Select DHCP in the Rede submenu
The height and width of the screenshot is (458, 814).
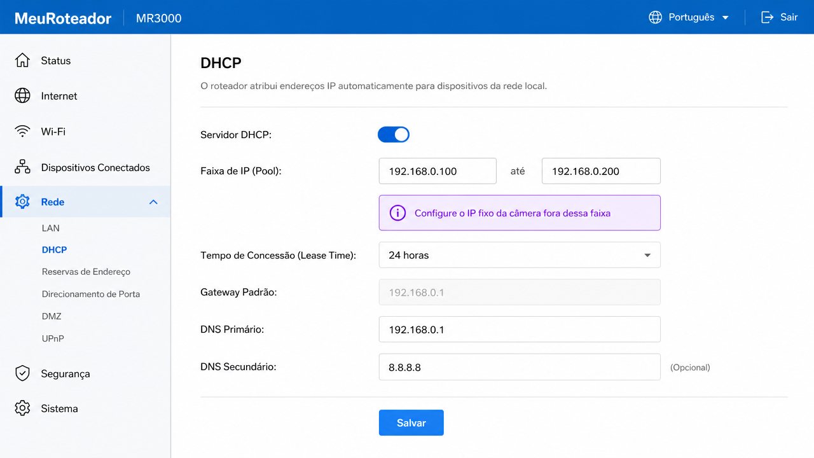coord(55,250)
